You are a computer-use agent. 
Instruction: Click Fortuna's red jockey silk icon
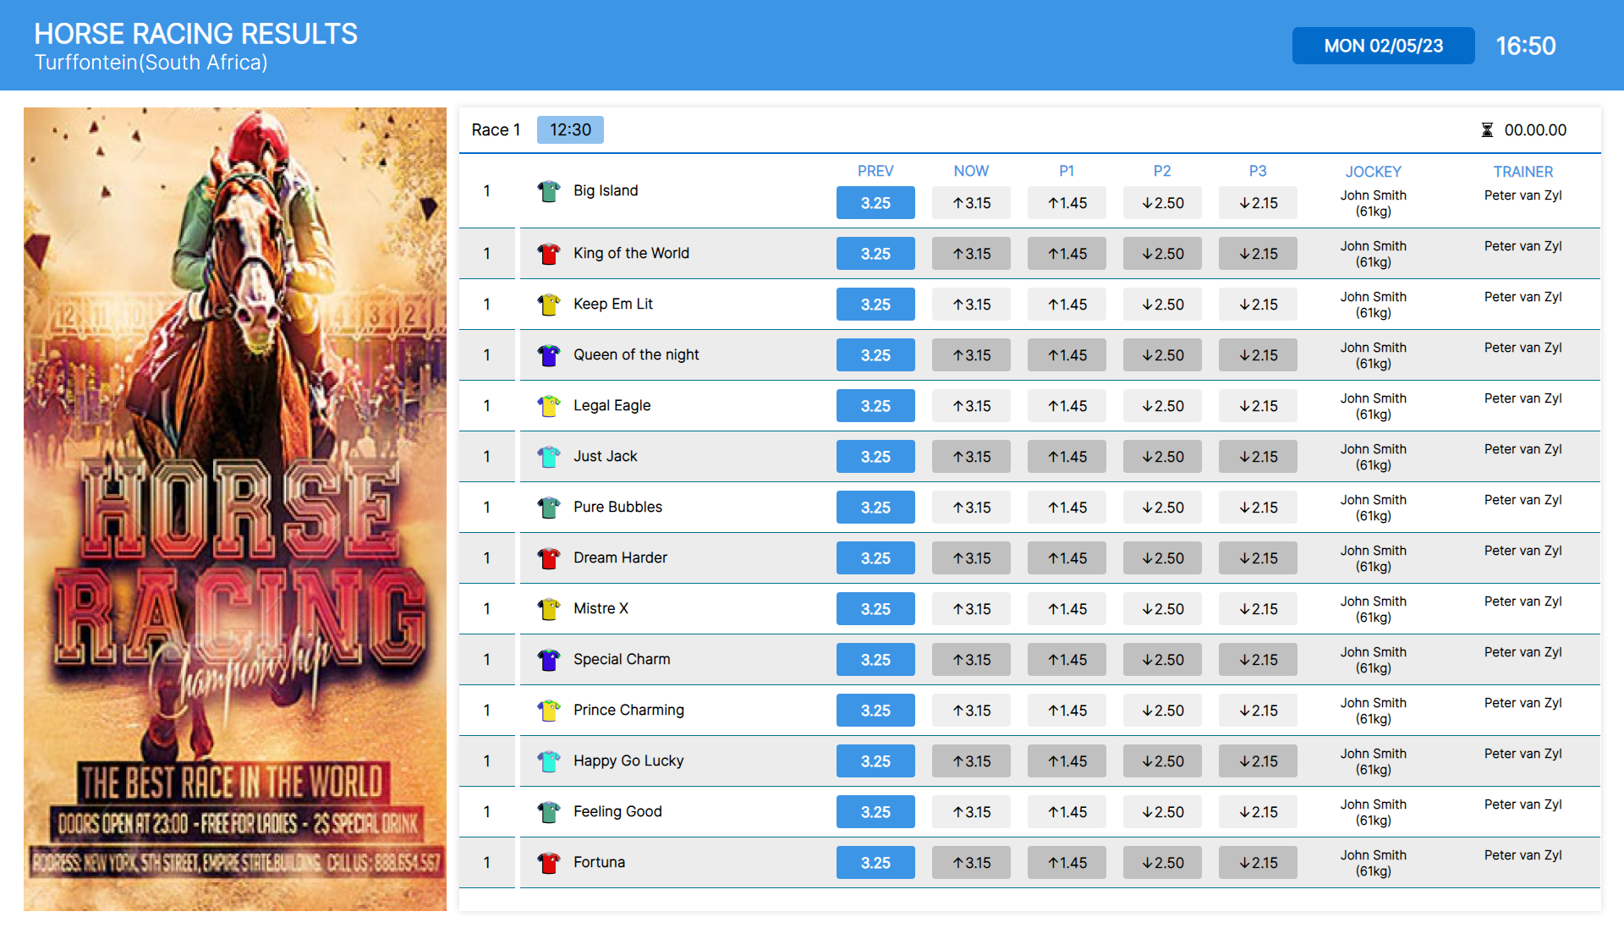pos(549,863)
